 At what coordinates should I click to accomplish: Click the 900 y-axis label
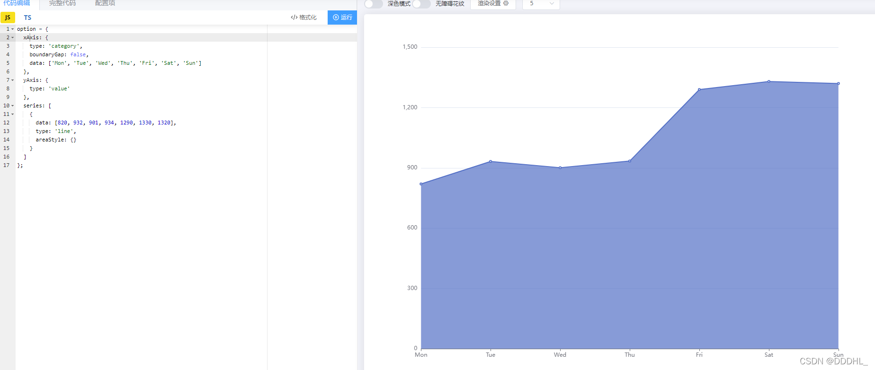pos(412,167)
